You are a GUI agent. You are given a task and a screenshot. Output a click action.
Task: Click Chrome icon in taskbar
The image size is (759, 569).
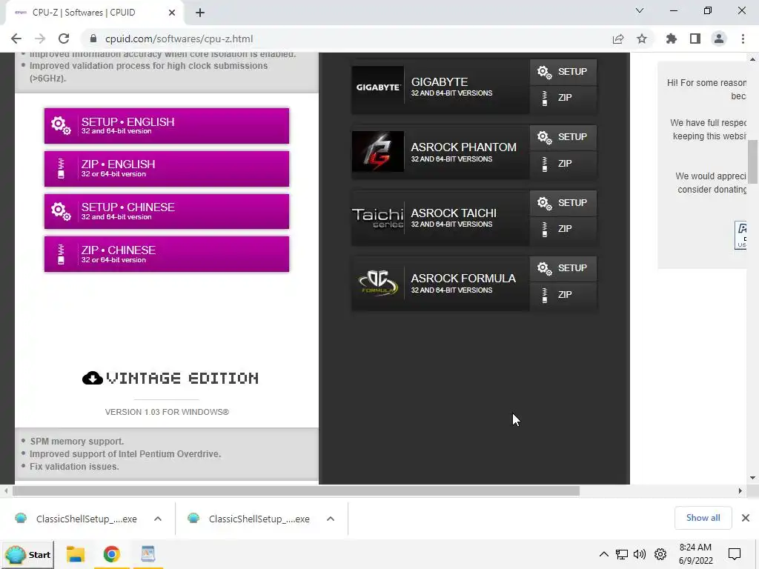[x=111, y=554]
